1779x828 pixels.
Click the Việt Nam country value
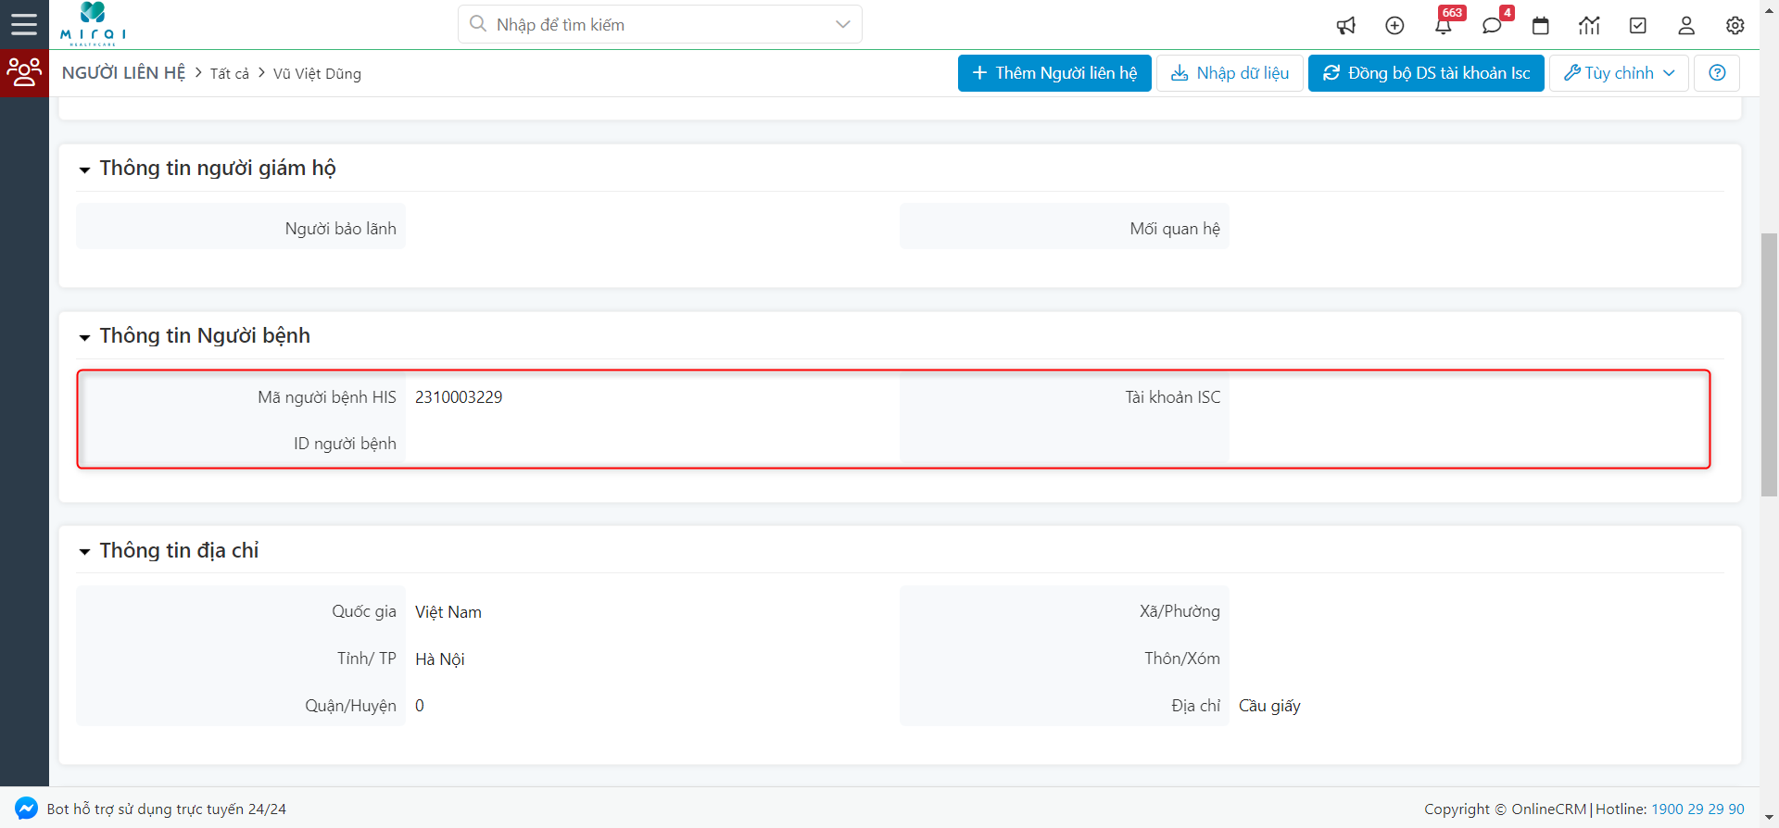pos(448,612)
